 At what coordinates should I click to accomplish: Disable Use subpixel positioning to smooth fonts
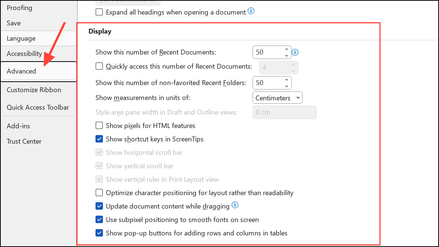coord(99,219)
